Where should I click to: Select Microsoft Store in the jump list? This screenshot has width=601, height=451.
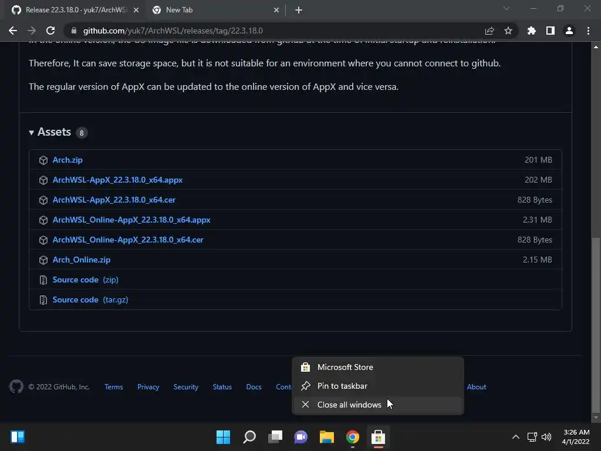pos(378,367)
